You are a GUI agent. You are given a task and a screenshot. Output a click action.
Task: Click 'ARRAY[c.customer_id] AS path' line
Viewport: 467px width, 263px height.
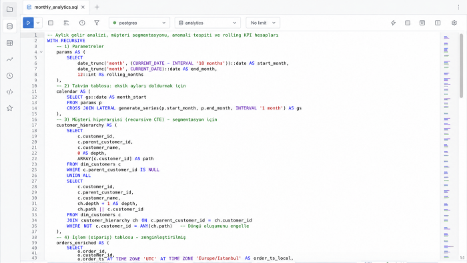(115, 159)
